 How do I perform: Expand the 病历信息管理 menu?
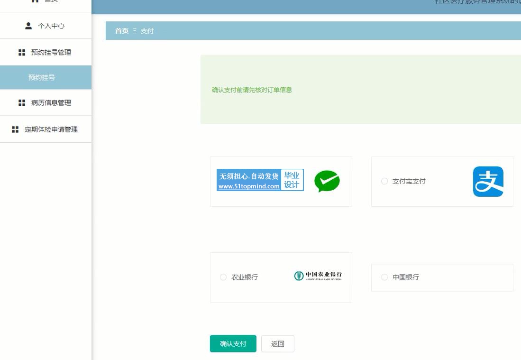(46, 103)
